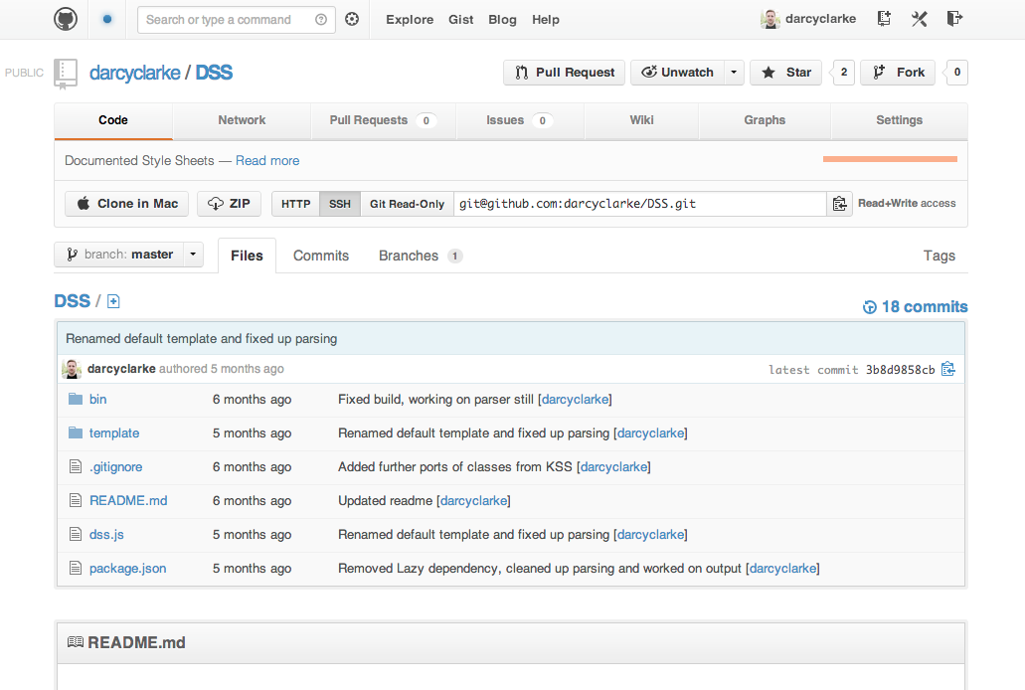Open the 18 commits link
The height and width of the screenshot is (690, 1025).
(x=915, y=307)
